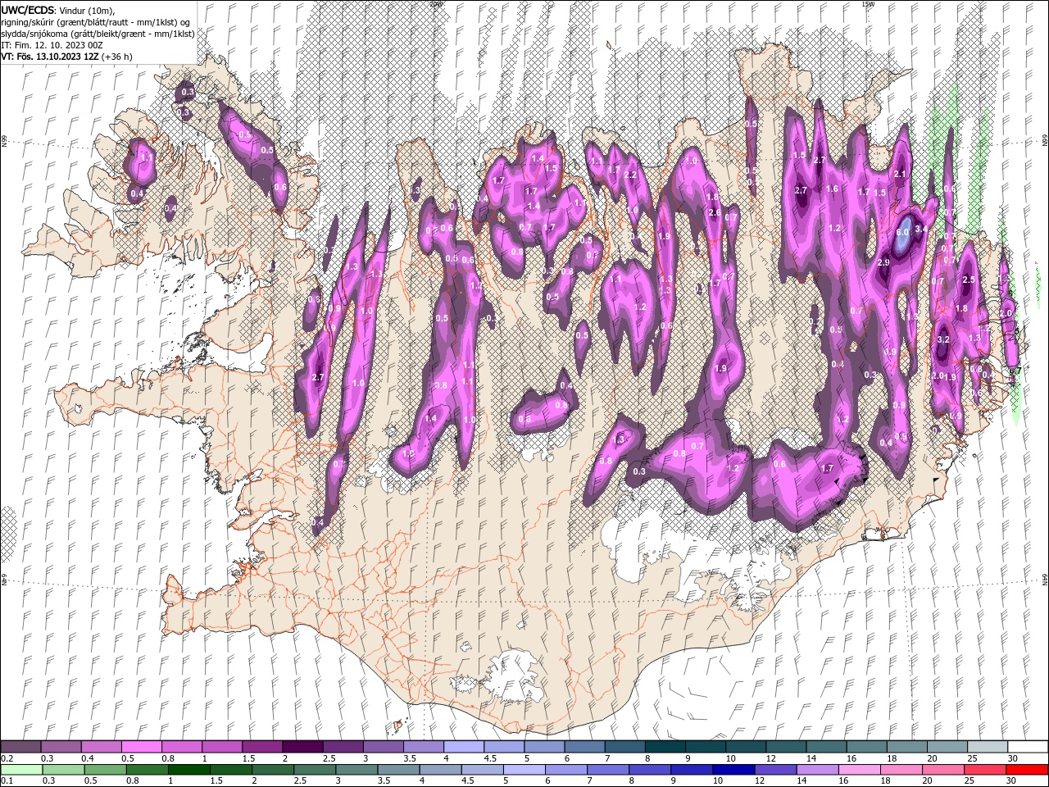Click the lavender upper swatch between 4 and 4.5
The height and width of the screenshot is (787, 1049).
pyautogui.click(x=463, y=747)
